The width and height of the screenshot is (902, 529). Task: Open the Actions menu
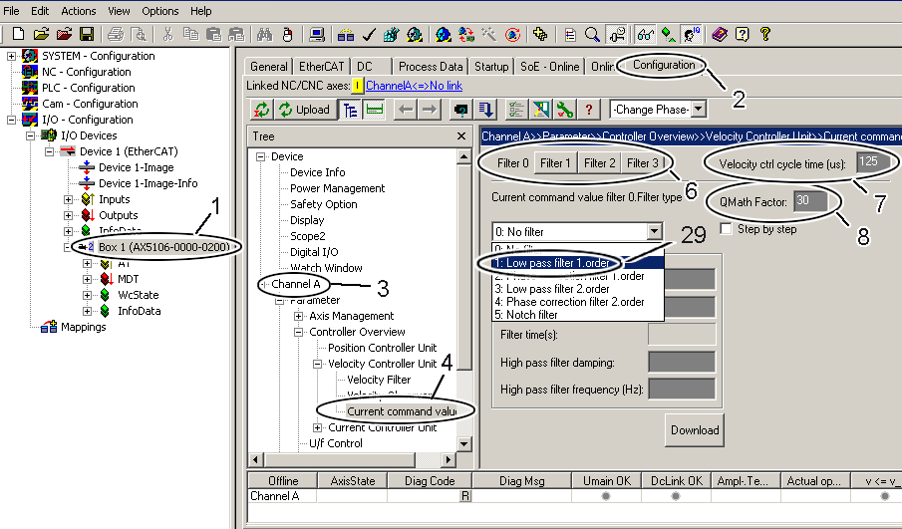[x=78, y=11]
